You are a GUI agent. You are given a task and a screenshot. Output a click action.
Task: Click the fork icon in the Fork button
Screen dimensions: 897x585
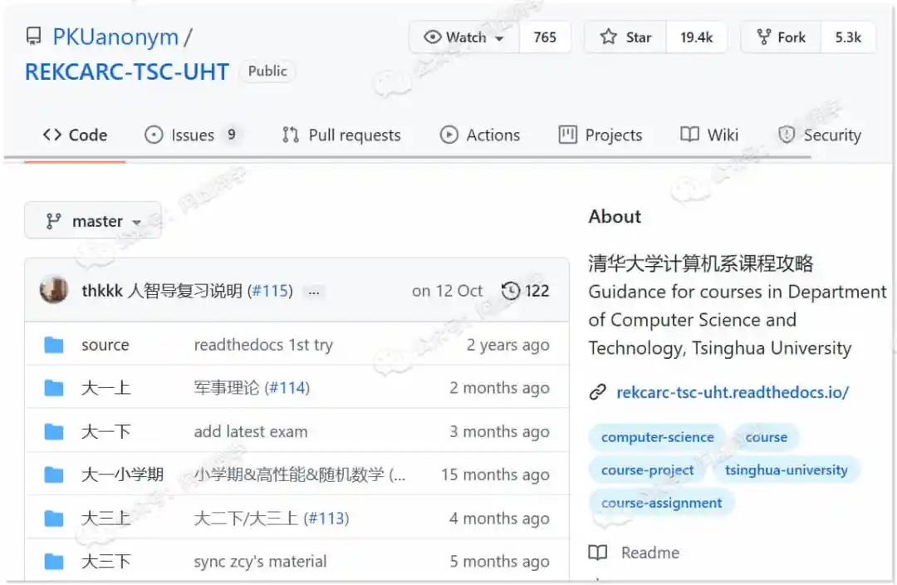(x=764, y=37)
